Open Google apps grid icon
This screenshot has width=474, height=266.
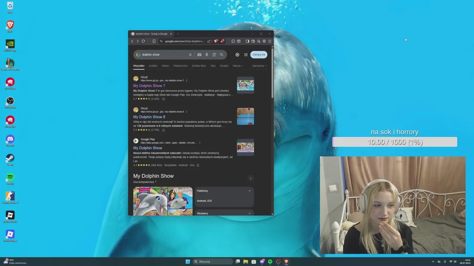(246, 55)
